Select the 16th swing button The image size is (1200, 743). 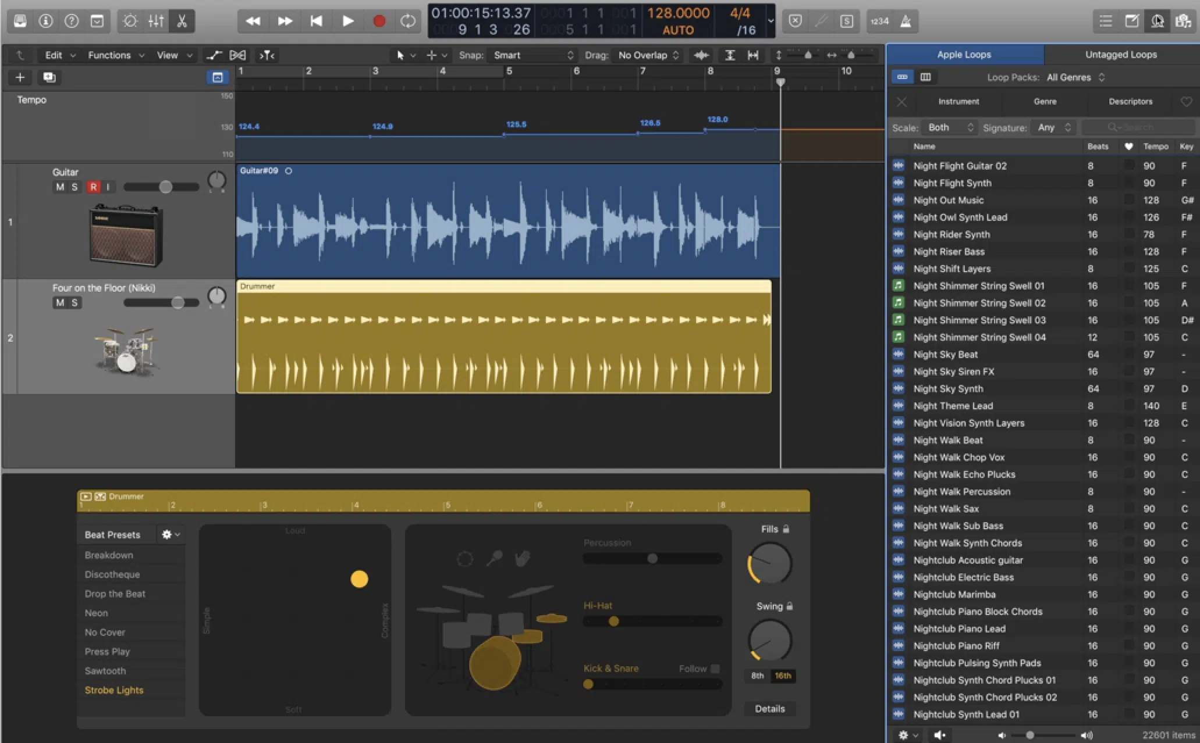[783, 676]
